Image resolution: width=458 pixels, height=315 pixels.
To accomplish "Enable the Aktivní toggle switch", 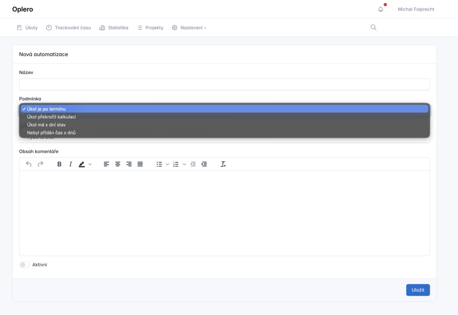I will pos(24,265).
